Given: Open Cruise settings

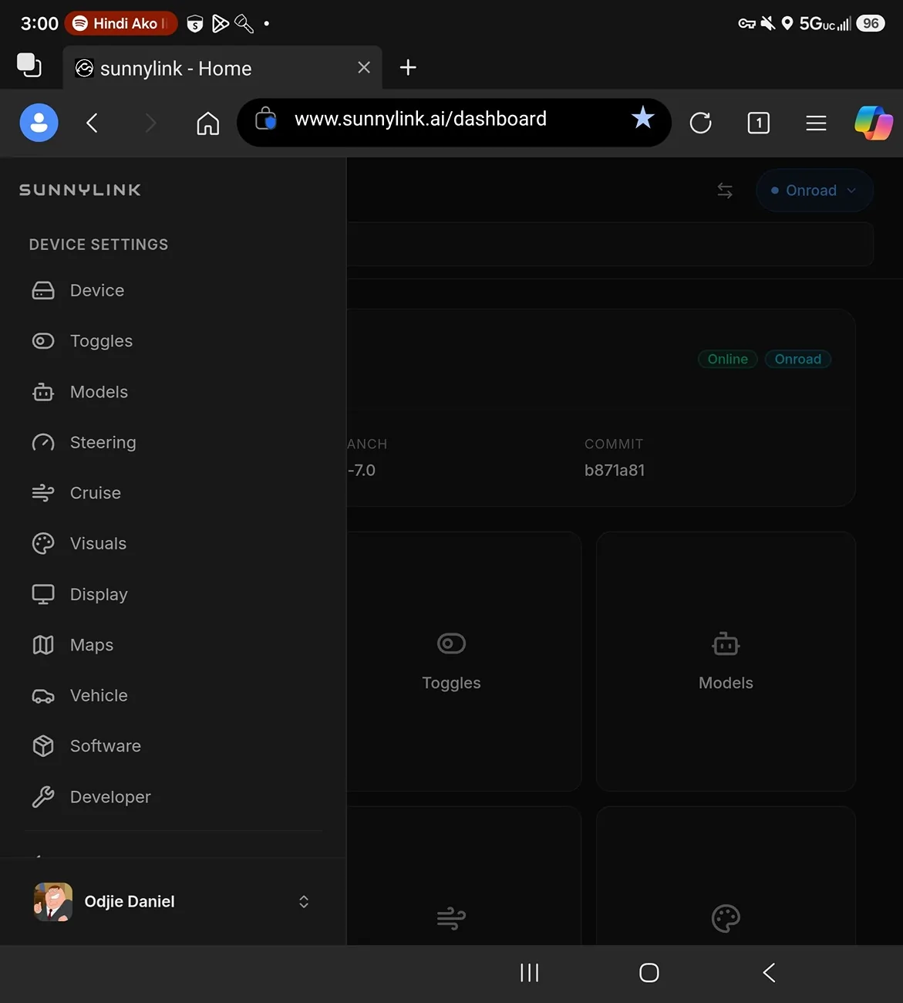Looking at the screenshot, I should tap(173, 493).
